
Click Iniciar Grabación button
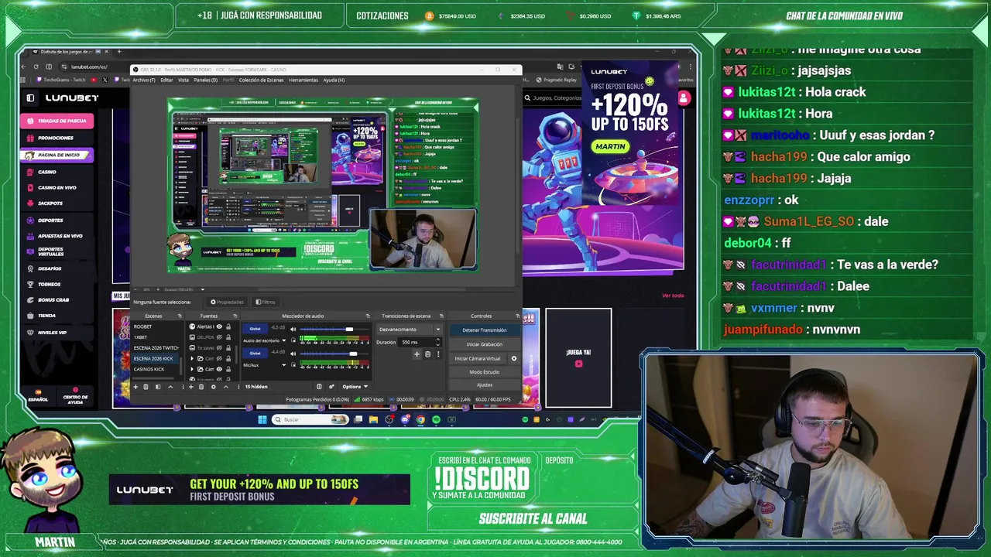485,344
